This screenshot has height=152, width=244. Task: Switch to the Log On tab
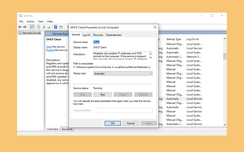click(86, 35)
